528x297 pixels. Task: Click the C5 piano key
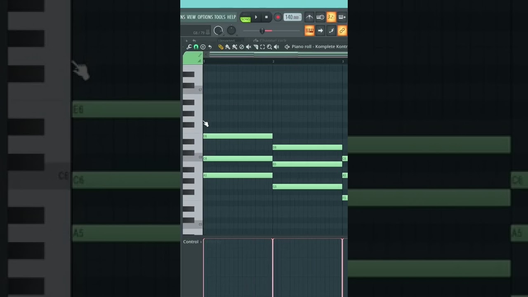(193, 224)
